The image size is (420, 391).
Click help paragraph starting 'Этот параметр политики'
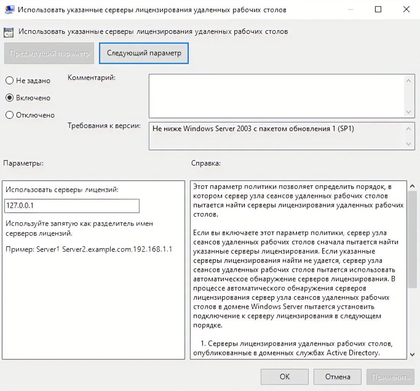[x=298, y=200]
